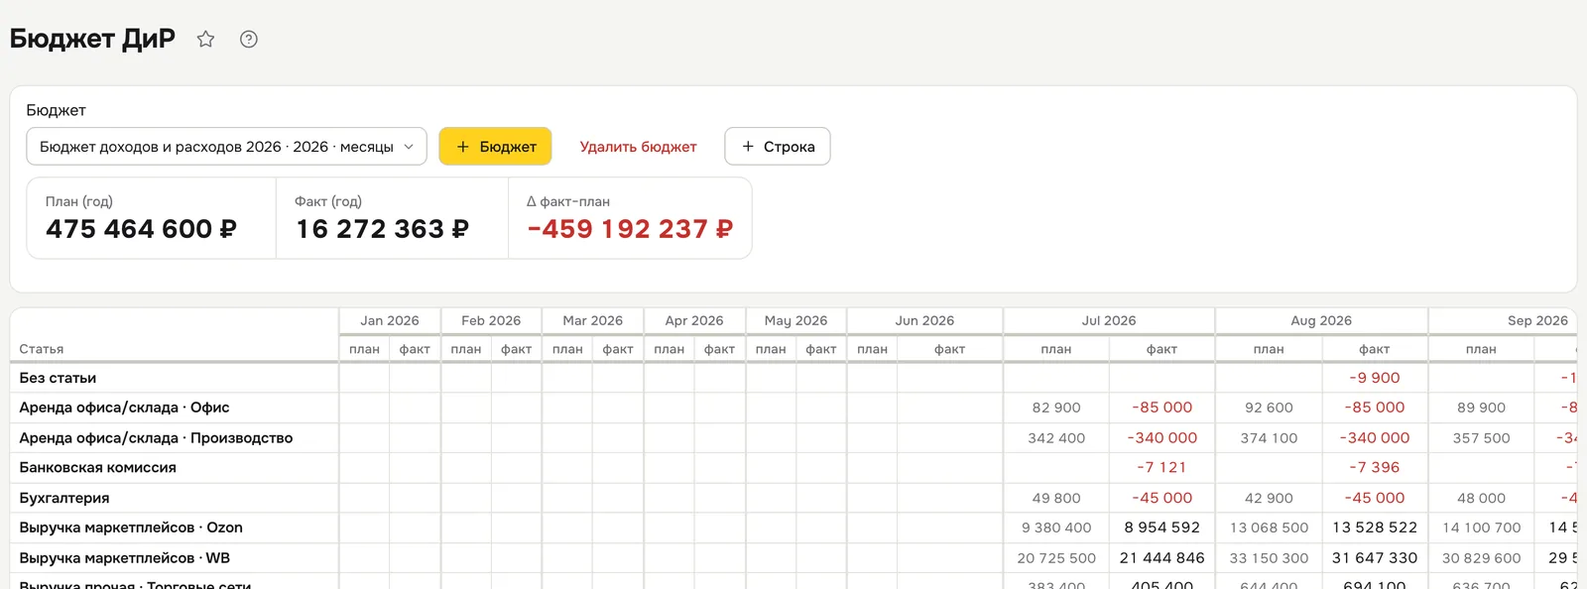Open the budget selection dropdown
Screen dimensions: 1587x589
[226, 147]
